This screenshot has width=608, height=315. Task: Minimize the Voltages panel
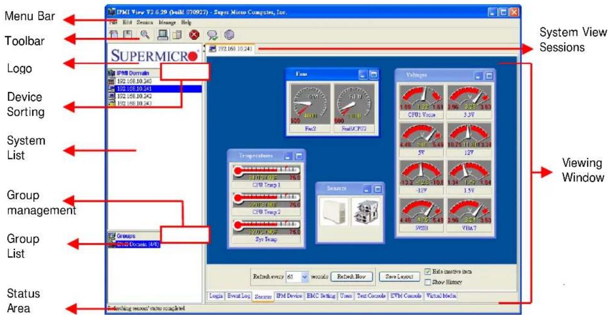(x=479, y=76)
